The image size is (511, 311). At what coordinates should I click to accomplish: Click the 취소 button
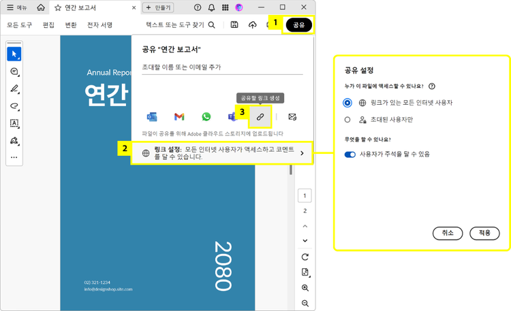448,233
